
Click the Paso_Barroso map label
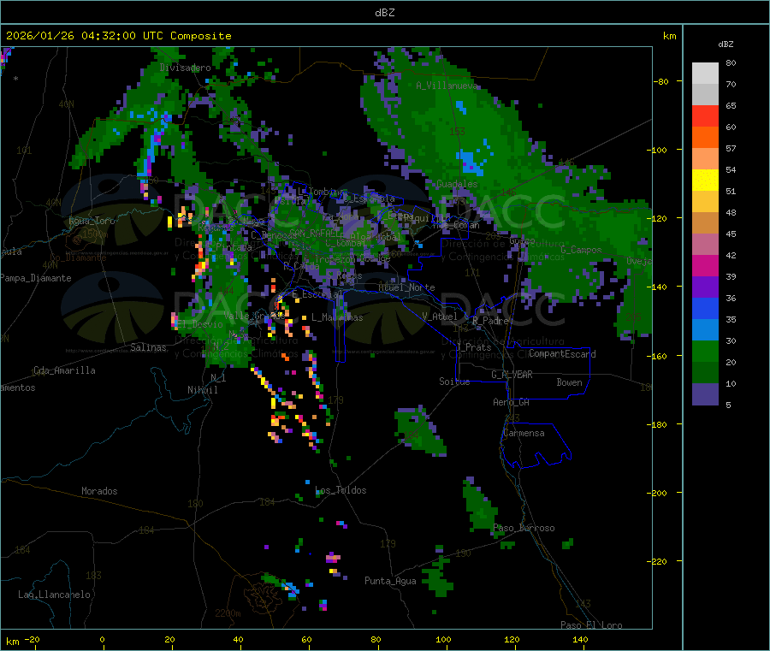524,529
